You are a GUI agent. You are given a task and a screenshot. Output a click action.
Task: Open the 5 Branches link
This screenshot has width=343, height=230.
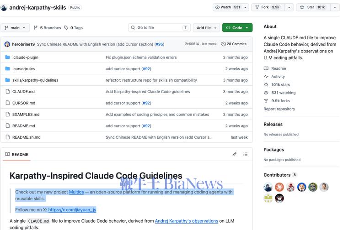(x=48, y=28)
